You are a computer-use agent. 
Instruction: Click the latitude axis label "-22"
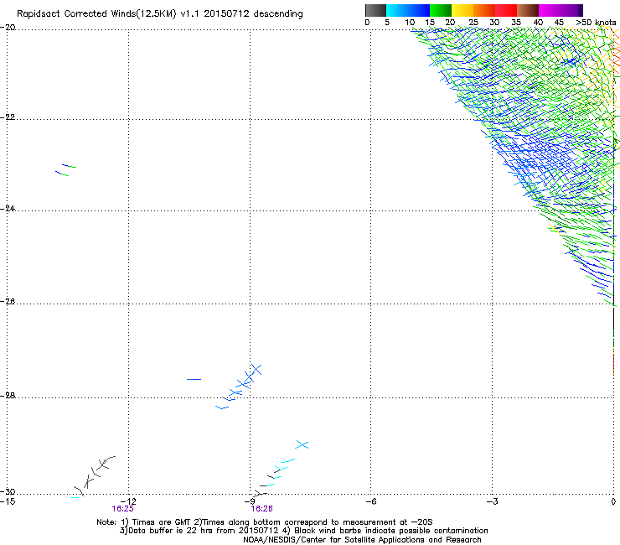8,117
